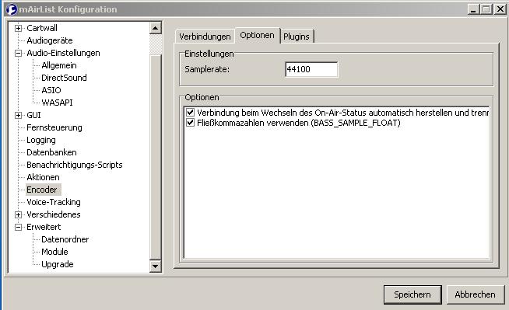Click the tree's vertical scrollbar thumb
The width and height of the screenshot is (509, 310).
pyautogui.click(x=155, y=157)
